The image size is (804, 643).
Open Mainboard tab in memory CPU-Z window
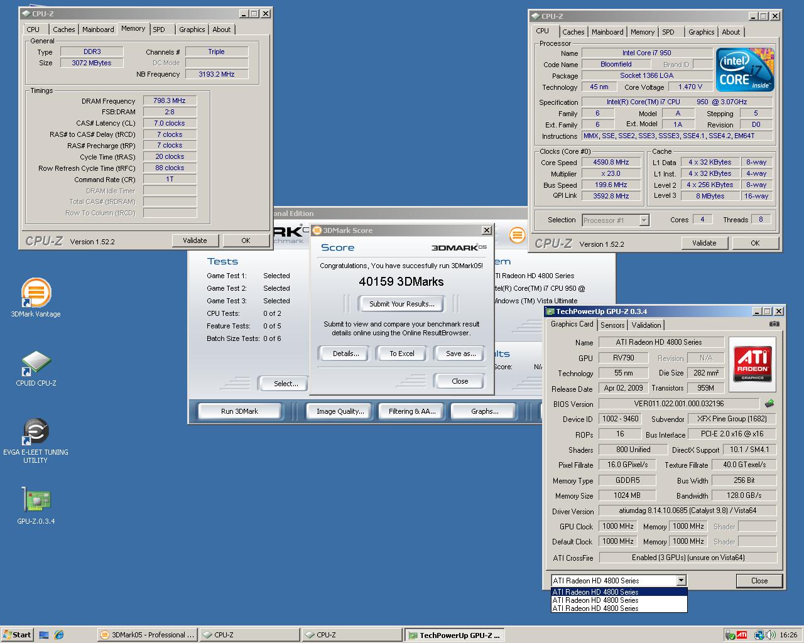click(x=98, y=30)
